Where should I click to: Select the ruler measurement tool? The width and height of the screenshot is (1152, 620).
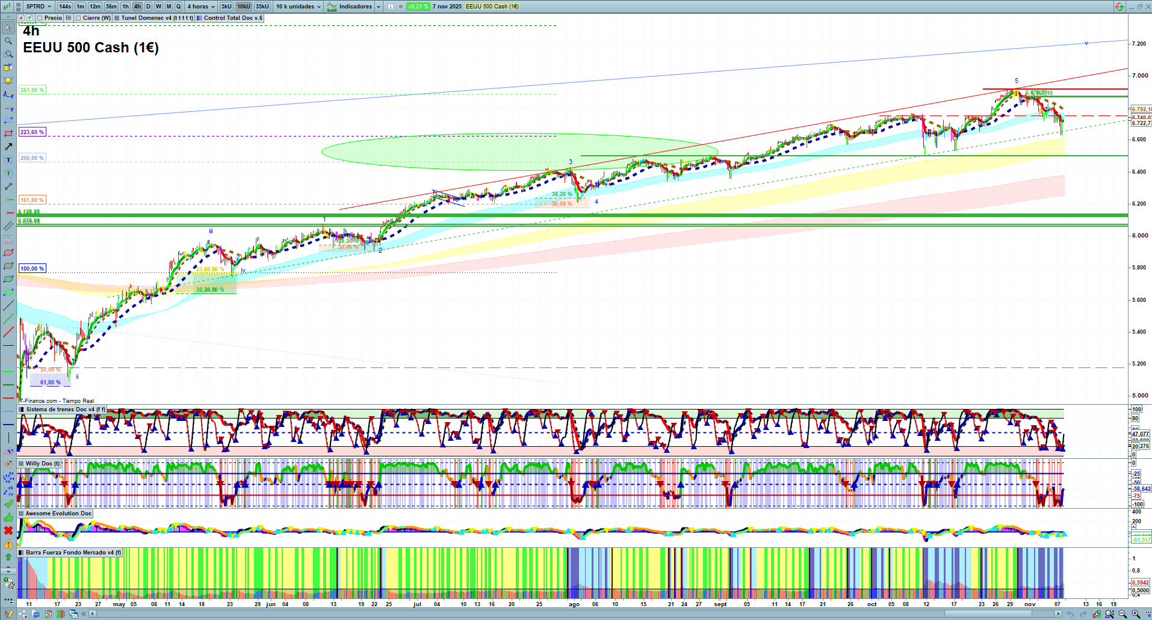tap(8, 226)
